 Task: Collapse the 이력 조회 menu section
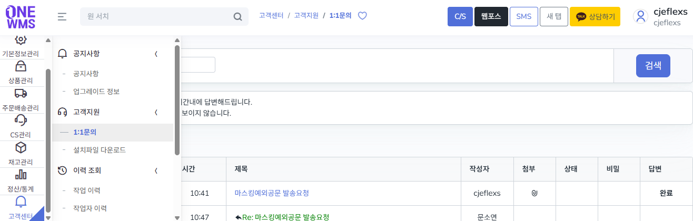click(156, 170)
